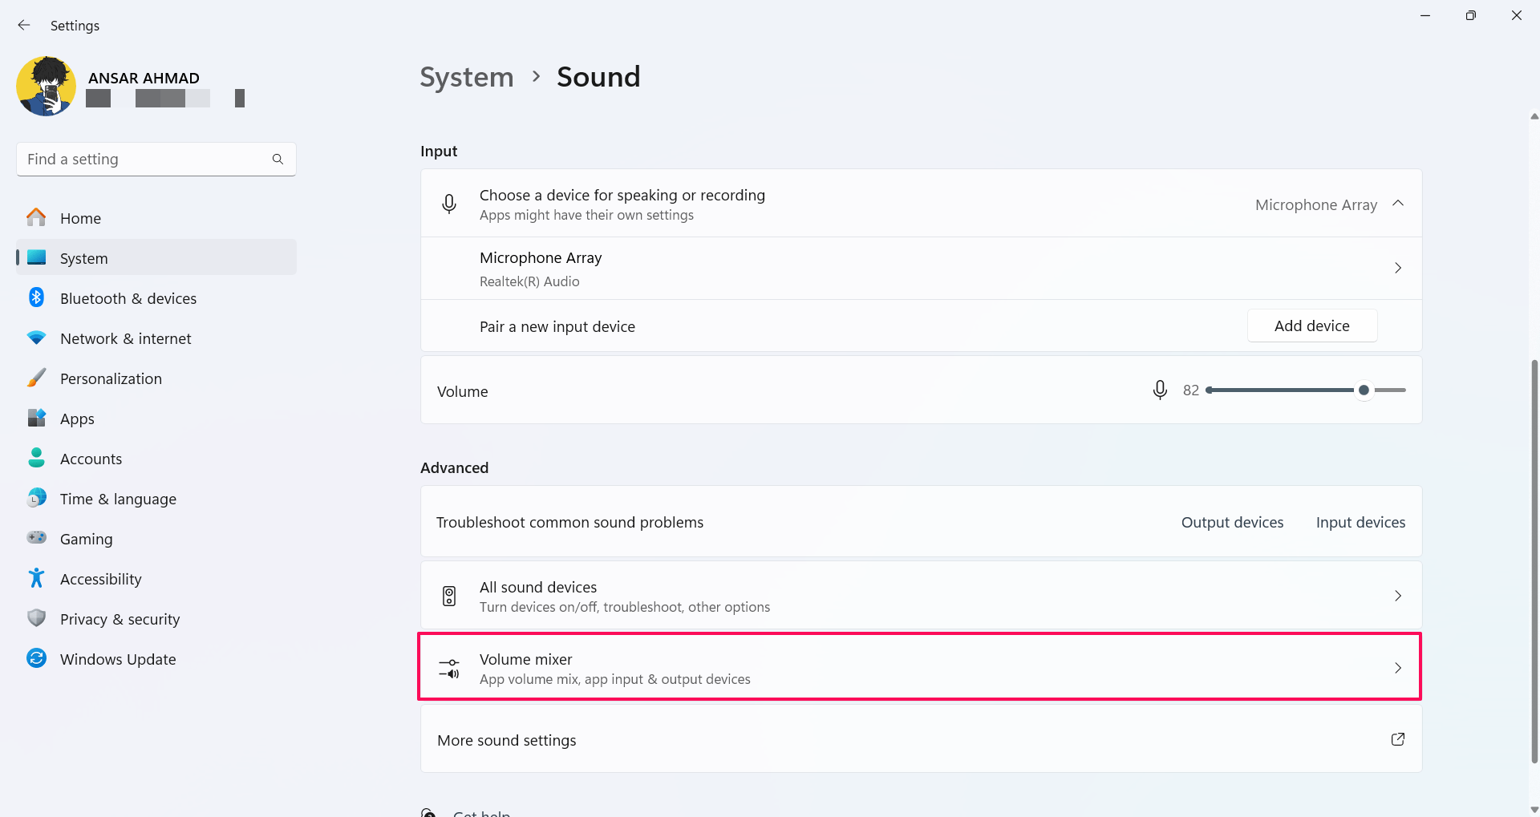This screenshot has width=1540, height=817.
Task: Click the Windows Update sync icon
Action: [36, 658]
